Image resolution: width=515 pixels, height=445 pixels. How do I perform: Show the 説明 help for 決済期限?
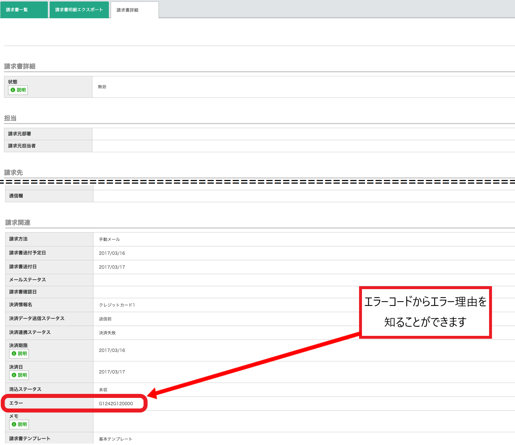[19, 354]
